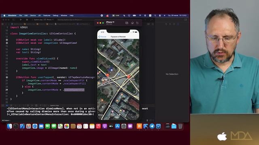This screenshot has height=145, width=259.
Task: Open the Edit menu
Action: (x=26, y=15)
